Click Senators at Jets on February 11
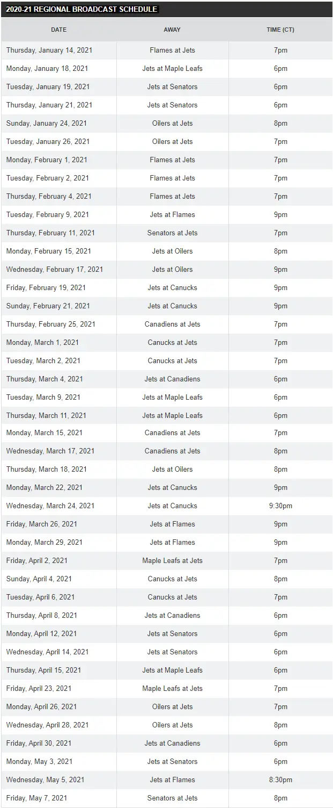 pyautogui.click(x=172, y=233)
